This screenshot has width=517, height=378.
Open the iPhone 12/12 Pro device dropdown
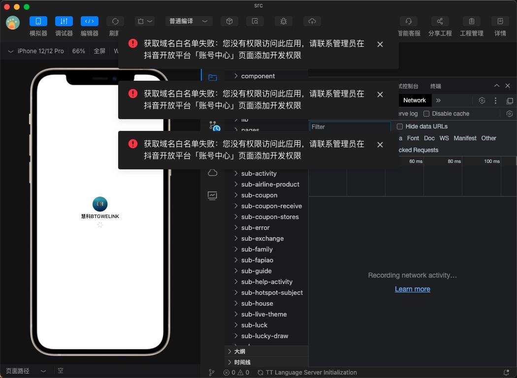tap(36, 51)
